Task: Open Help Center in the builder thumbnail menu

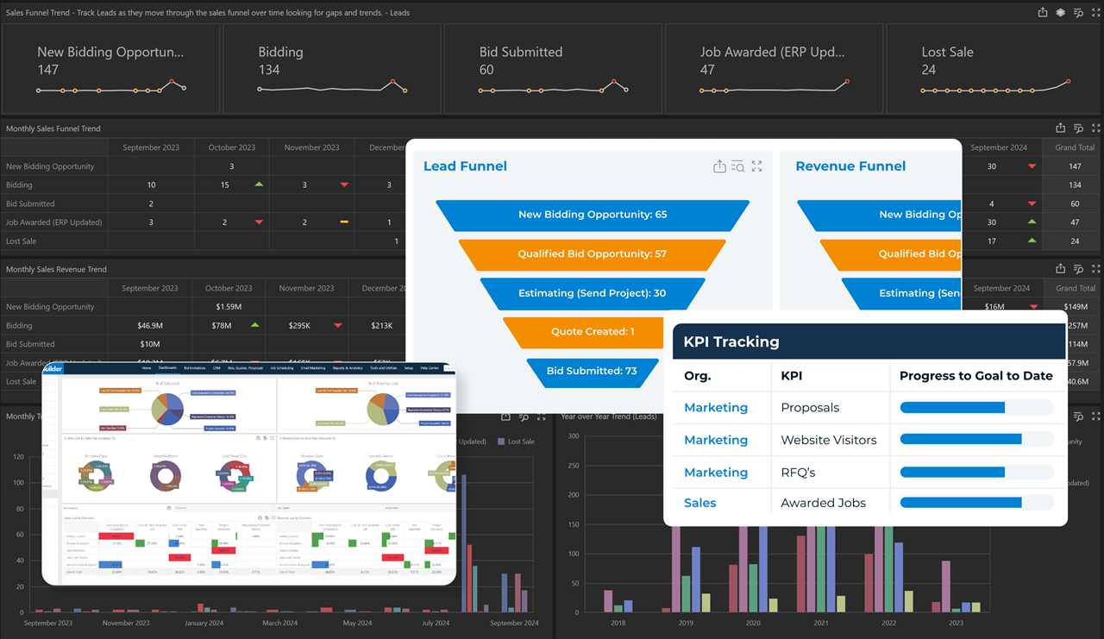Action: coord(429,368)
